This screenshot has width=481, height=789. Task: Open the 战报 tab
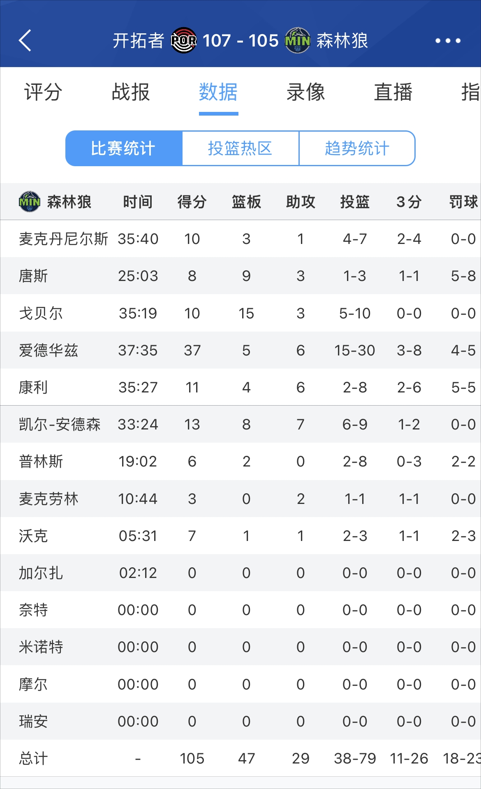coord(131,92)
